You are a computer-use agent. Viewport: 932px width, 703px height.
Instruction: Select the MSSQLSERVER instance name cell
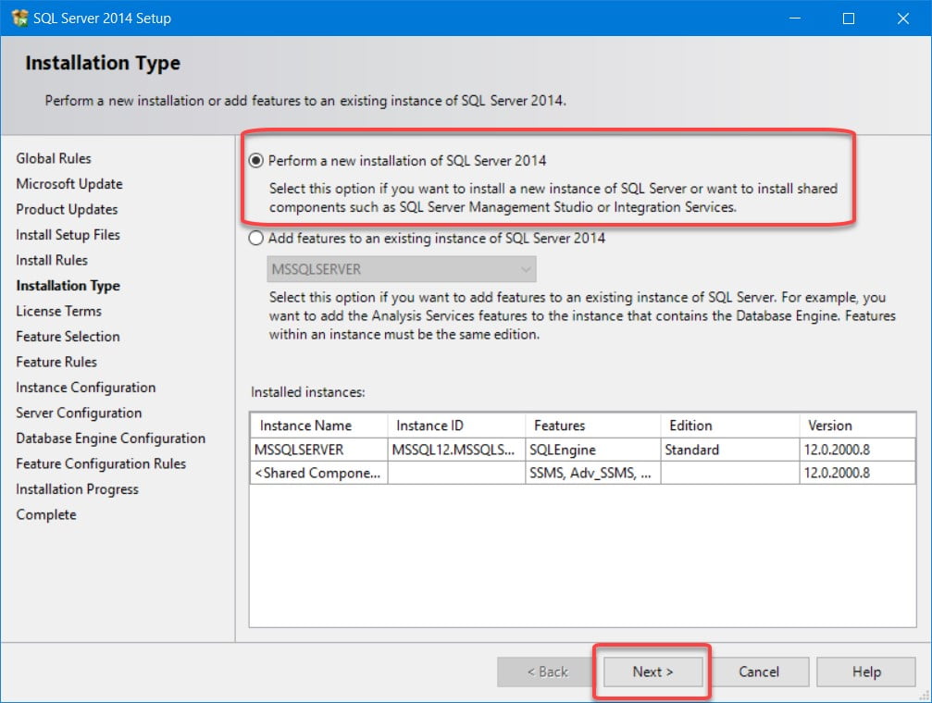319,450
